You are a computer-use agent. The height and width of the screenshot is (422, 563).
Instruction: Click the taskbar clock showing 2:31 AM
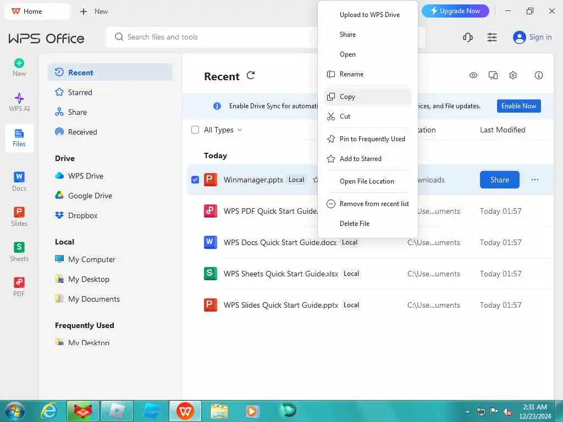(x=534, y=412)
